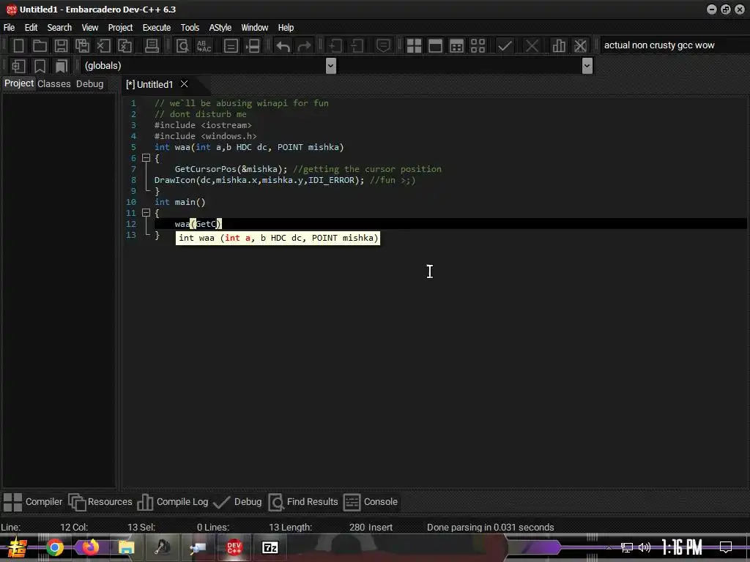
Task: Click the Open file folder icon
Action: [40, 46]
